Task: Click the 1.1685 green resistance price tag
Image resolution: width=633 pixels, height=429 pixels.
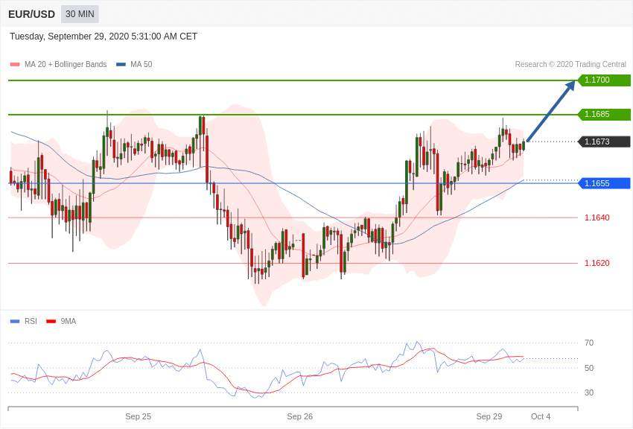Action: point(604,114)
